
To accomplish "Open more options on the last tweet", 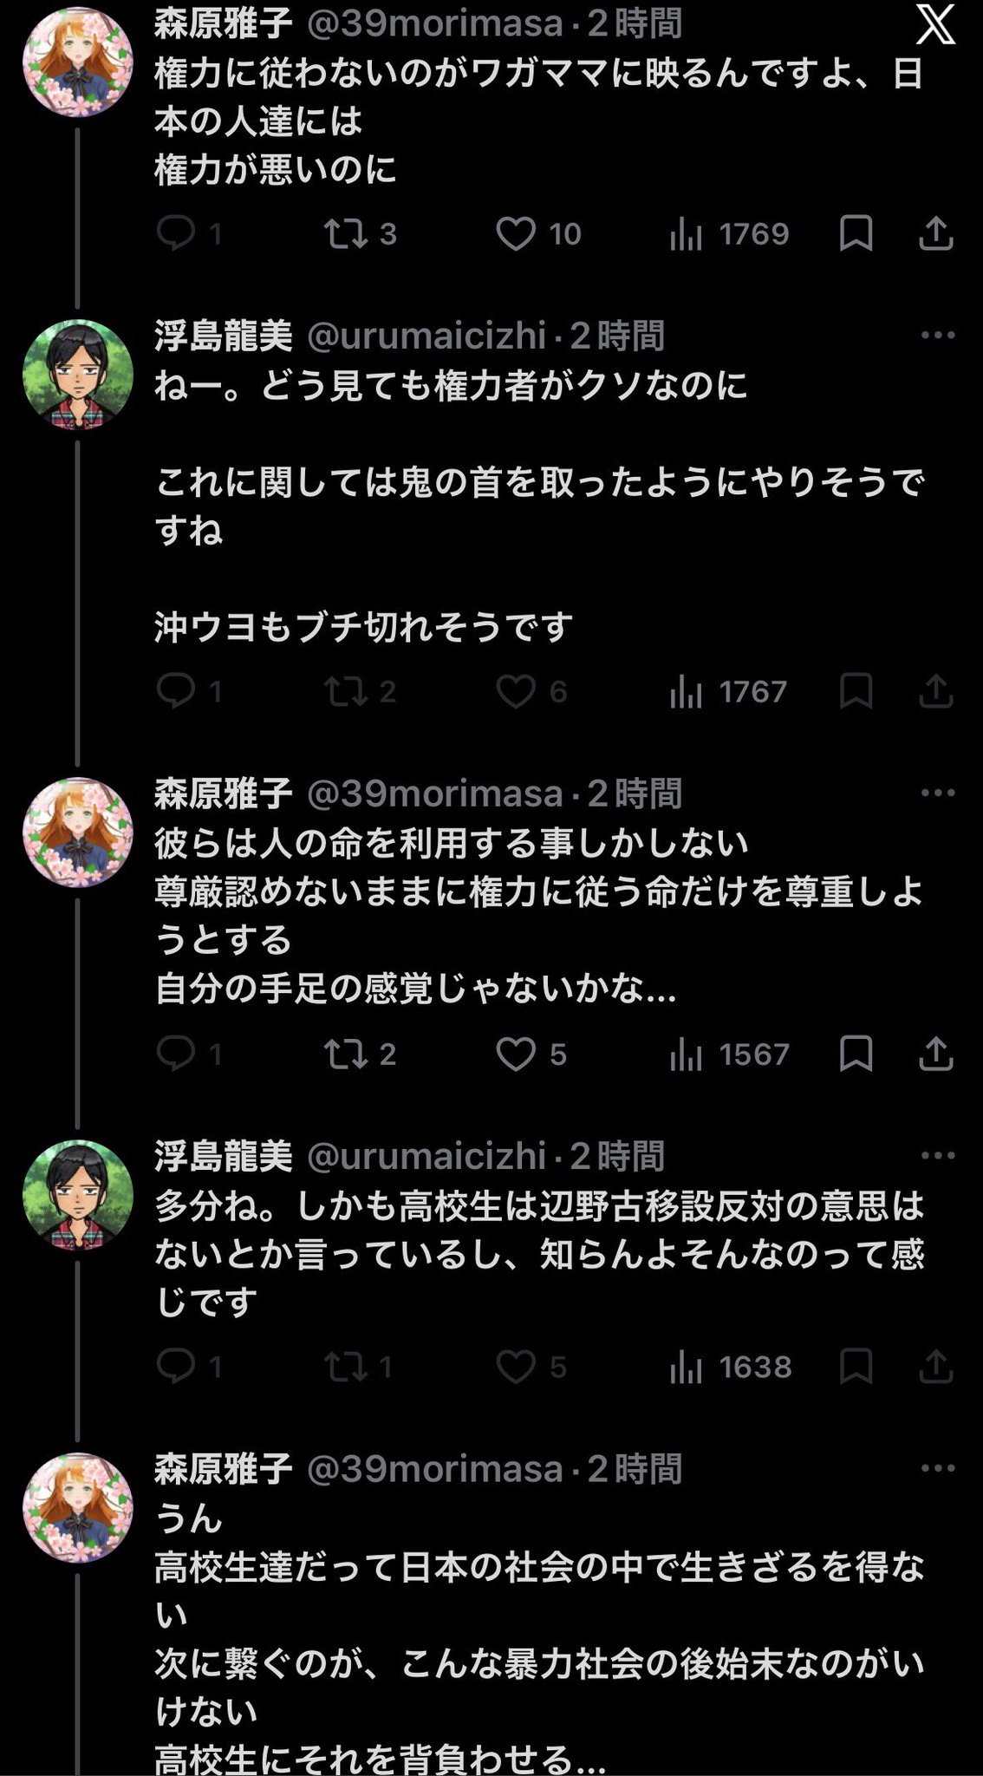I will (937, 1468).
